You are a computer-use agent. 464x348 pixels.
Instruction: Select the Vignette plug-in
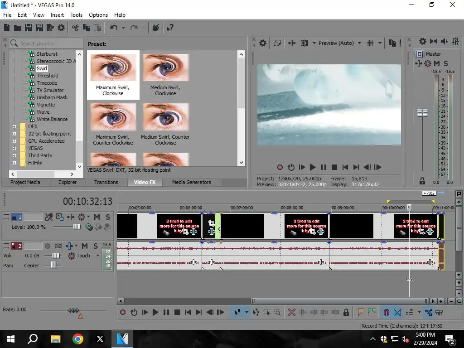pos(46,105)
